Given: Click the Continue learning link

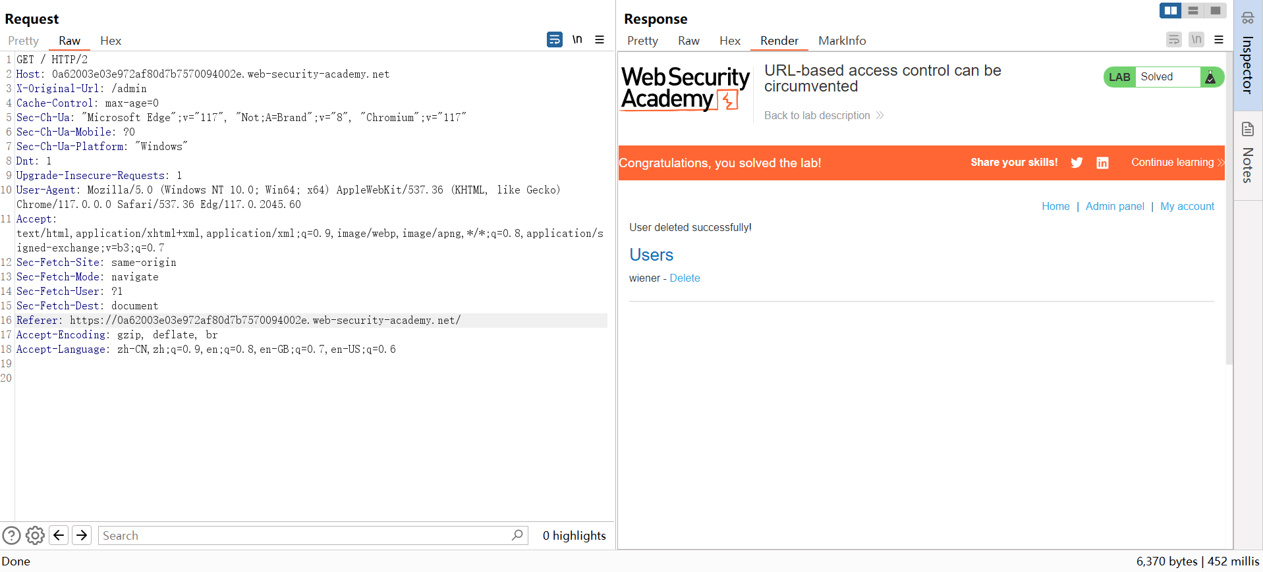Looking at the screenshot, I should pyautogui.click(x=1177, y=163).
